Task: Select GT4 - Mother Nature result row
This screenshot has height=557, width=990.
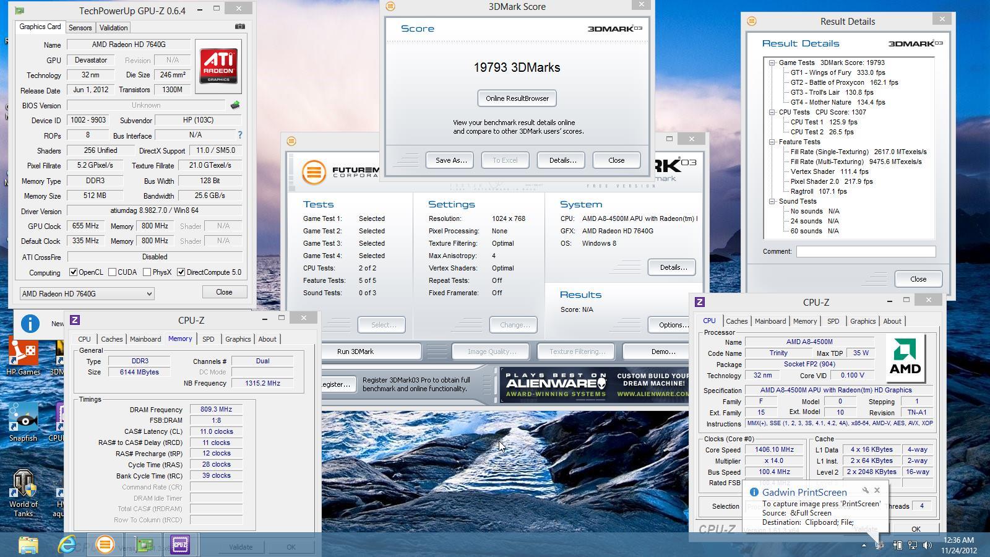Action: [x=837, y=102]
